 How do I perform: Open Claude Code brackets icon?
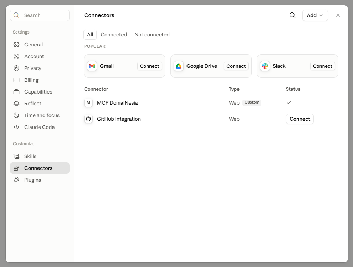[x=16, y=127]
